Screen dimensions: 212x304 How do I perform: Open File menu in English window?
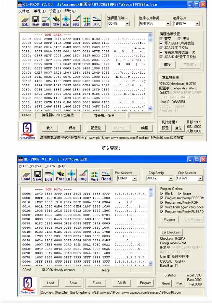pos(23,166)
